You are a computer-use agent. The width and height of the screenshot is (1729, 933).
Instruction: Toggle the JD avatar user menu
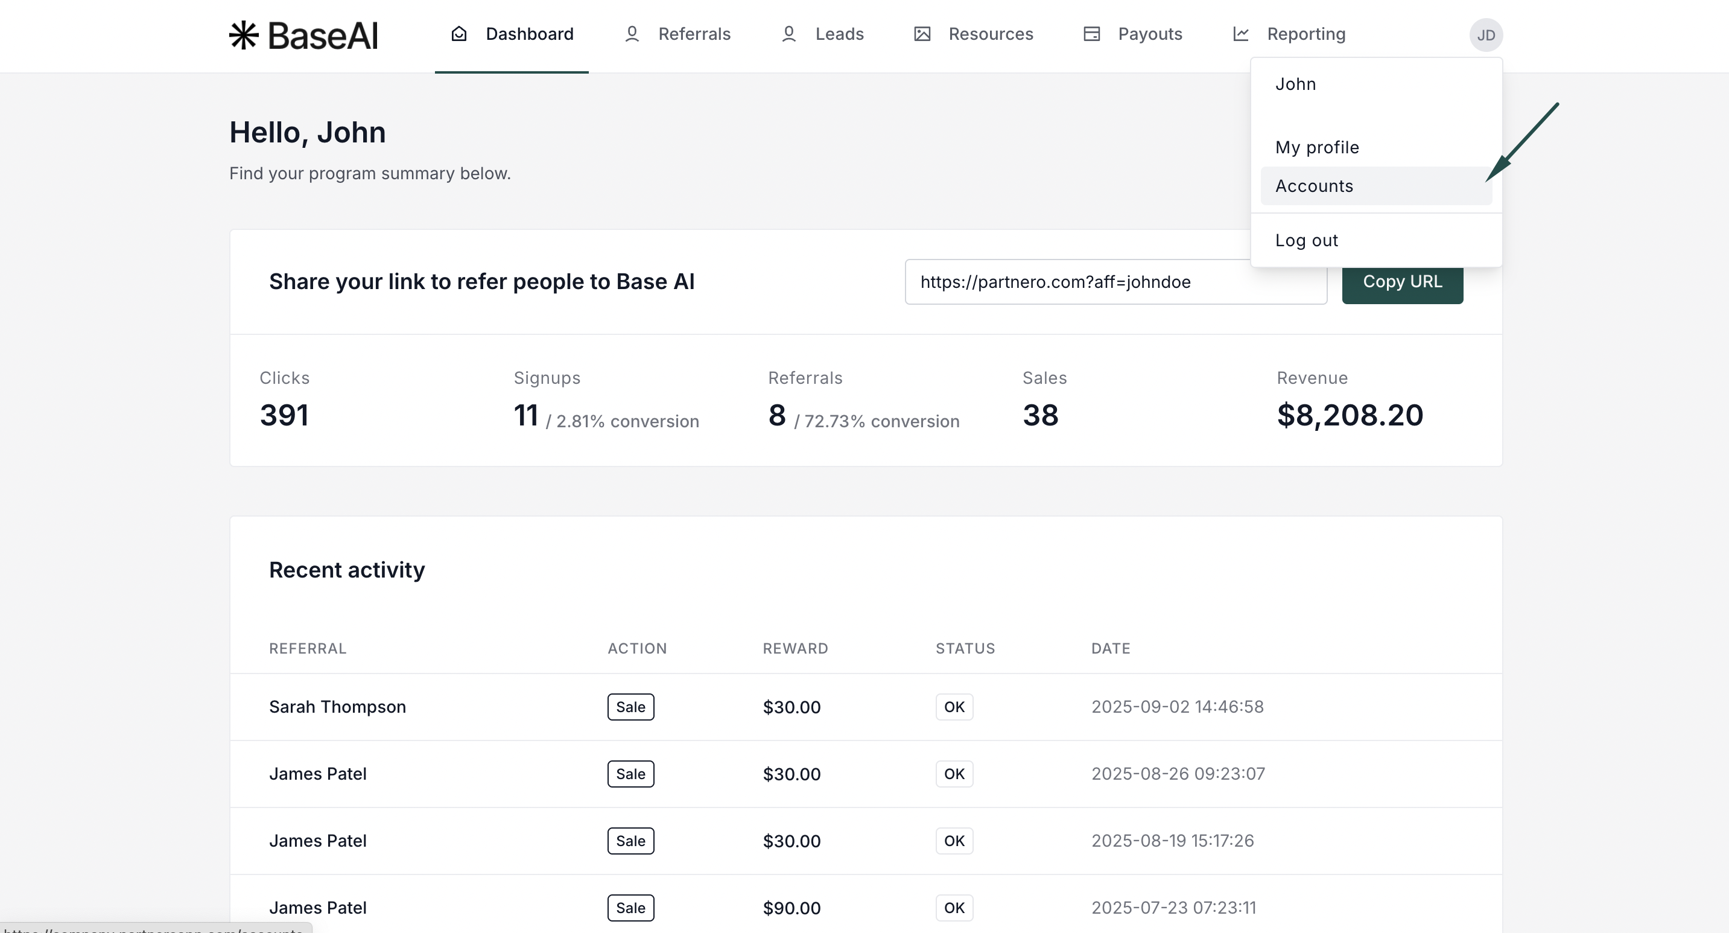pyautogui.click(x=1485, y=35)
